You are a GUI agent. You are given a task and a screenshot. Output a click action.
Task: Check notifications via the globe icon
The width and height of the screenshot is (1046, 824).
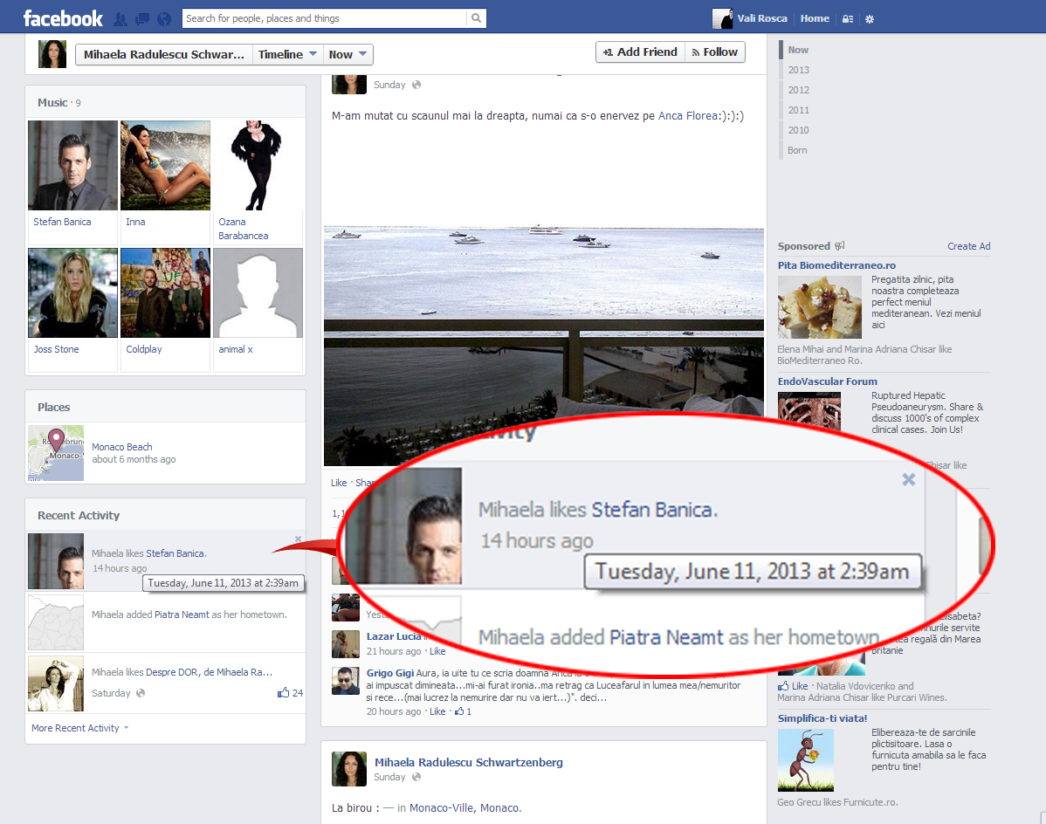(x=162, y=17)
